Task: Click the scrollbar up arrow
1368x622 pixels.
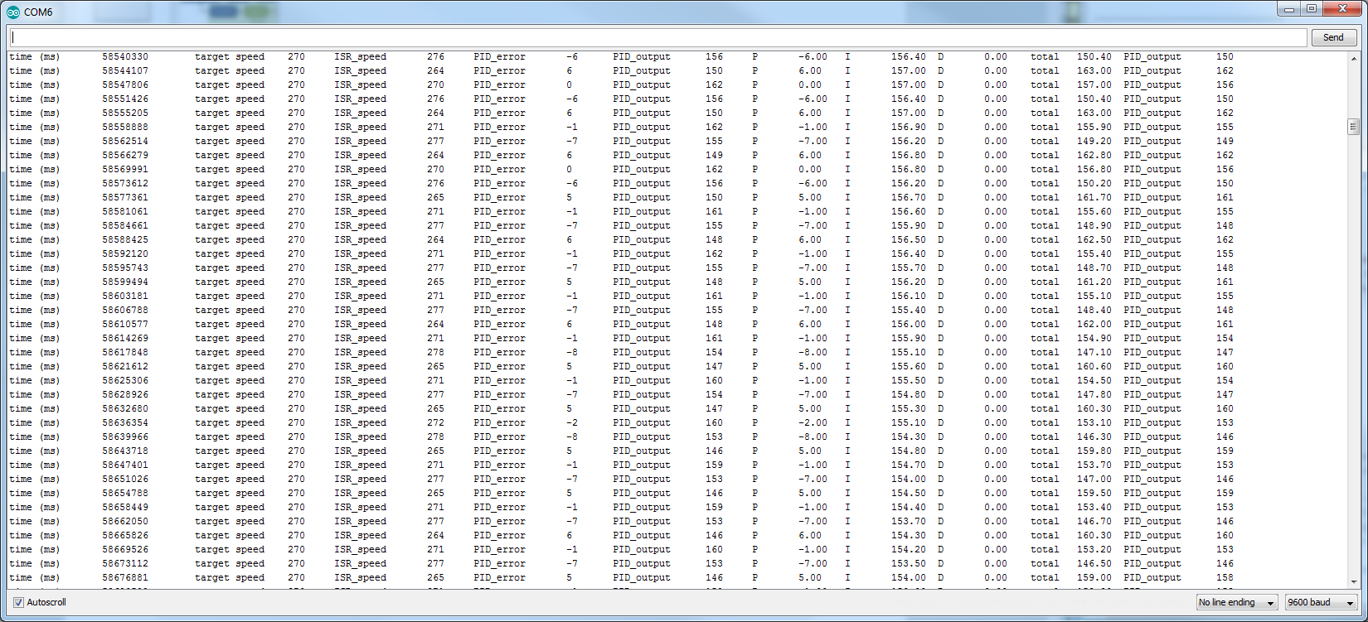Action: pyautogui.click(x=1353, y=57)
